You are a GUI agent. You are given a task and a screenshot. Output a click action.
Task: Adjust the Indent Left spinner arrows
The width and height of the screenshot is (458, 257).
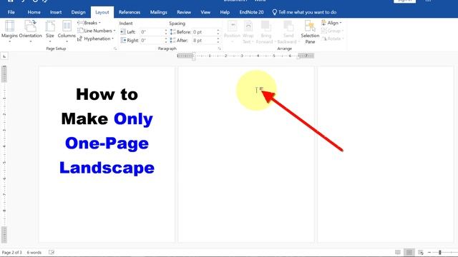point(166,32)
